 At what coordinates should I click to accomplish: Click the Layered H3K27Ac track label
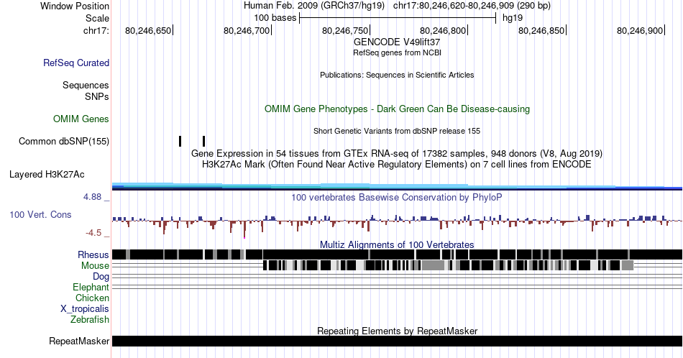click(47, 174)
